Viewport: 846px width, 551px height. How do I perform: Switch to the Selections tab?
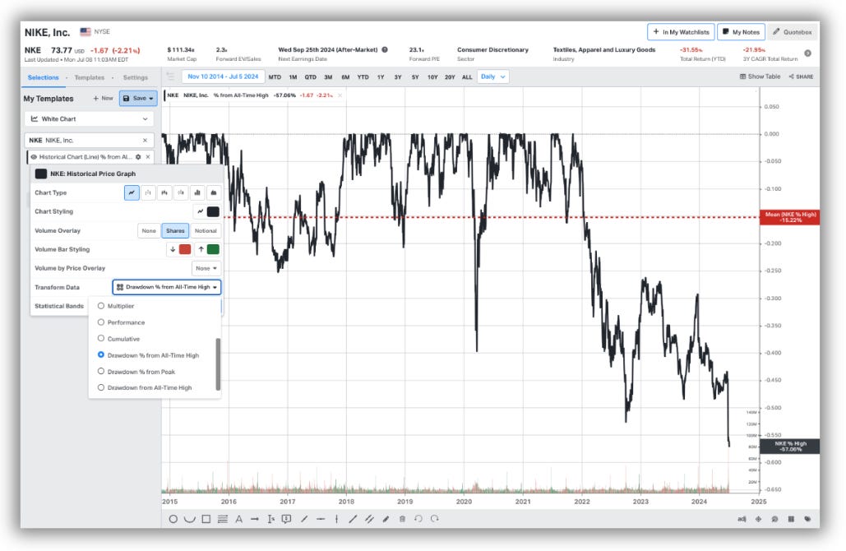pos(43,77)
